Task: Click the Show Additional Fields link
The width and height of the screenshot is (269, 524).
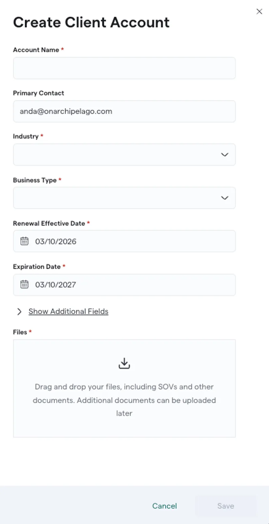Action: (x=68, y=311)
